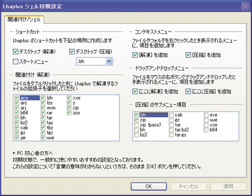Uncheck デスクトップ (圧縮) shortcut checkbox
Viewport: 252px width, 196px height.
click(x=72, y=52)
